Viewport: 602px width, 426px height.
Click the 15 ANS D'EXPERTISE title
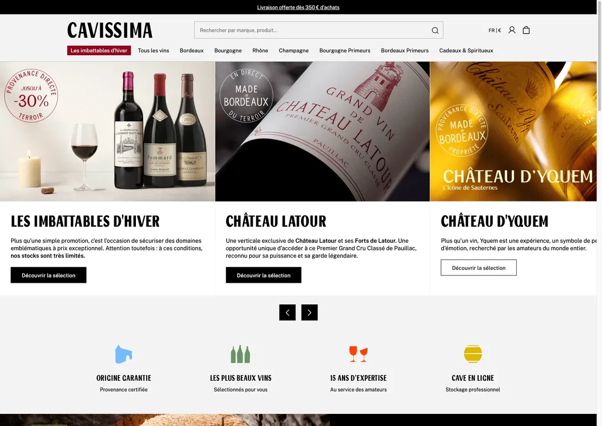pyautogui.click(x=358, y=378)
